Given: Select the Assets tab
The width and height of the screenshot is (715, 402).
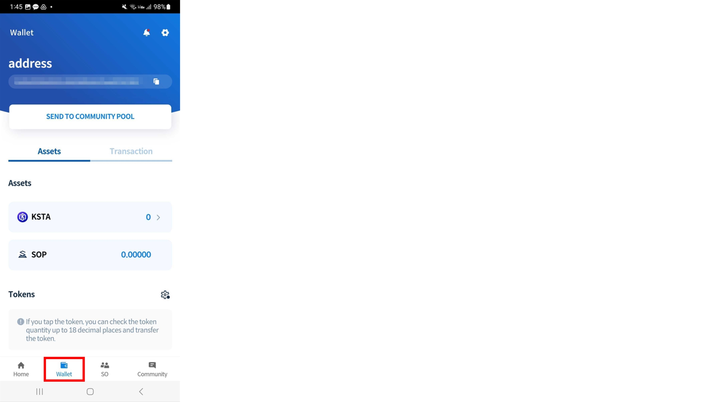Looking at the screenshot, I should [x=49, y=151].
